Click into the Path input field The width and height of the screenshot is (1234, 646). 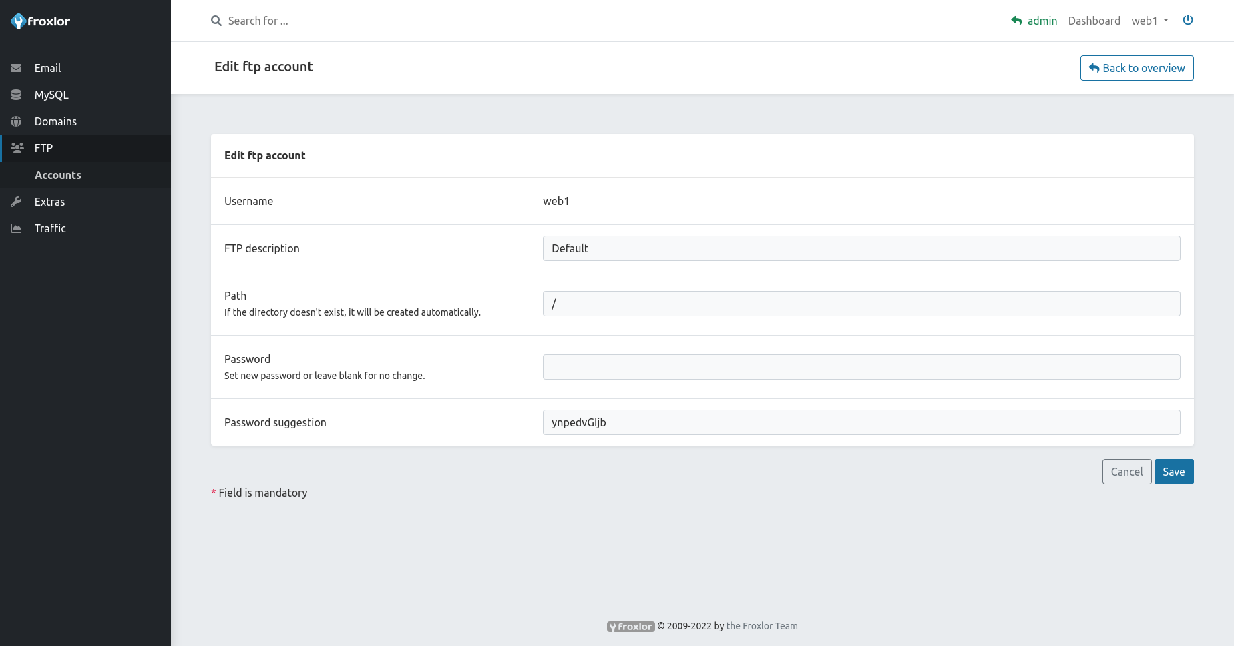(861, 304)
